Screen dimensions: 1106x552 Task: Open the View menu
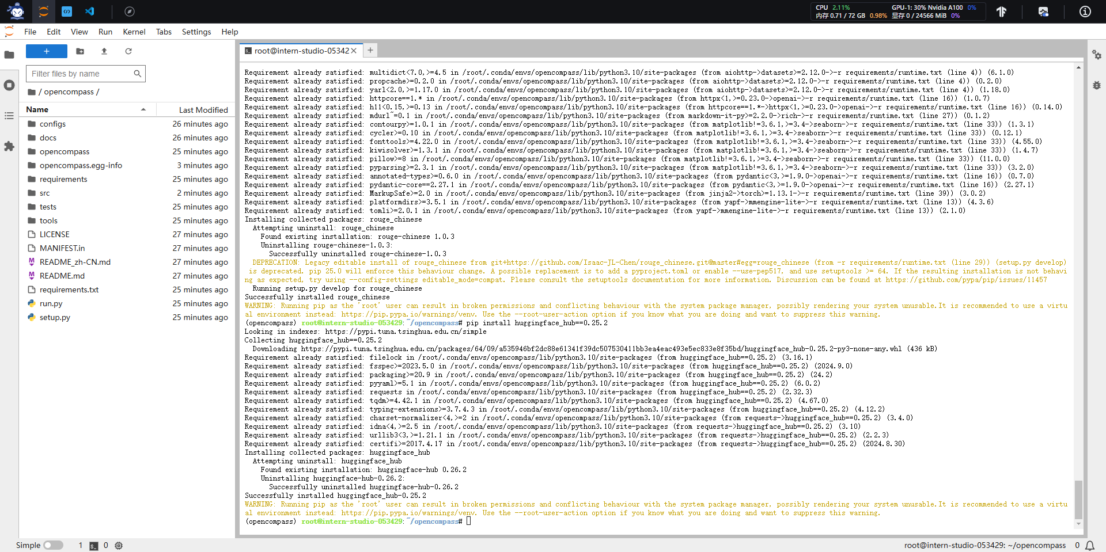[x=79, y=32]
